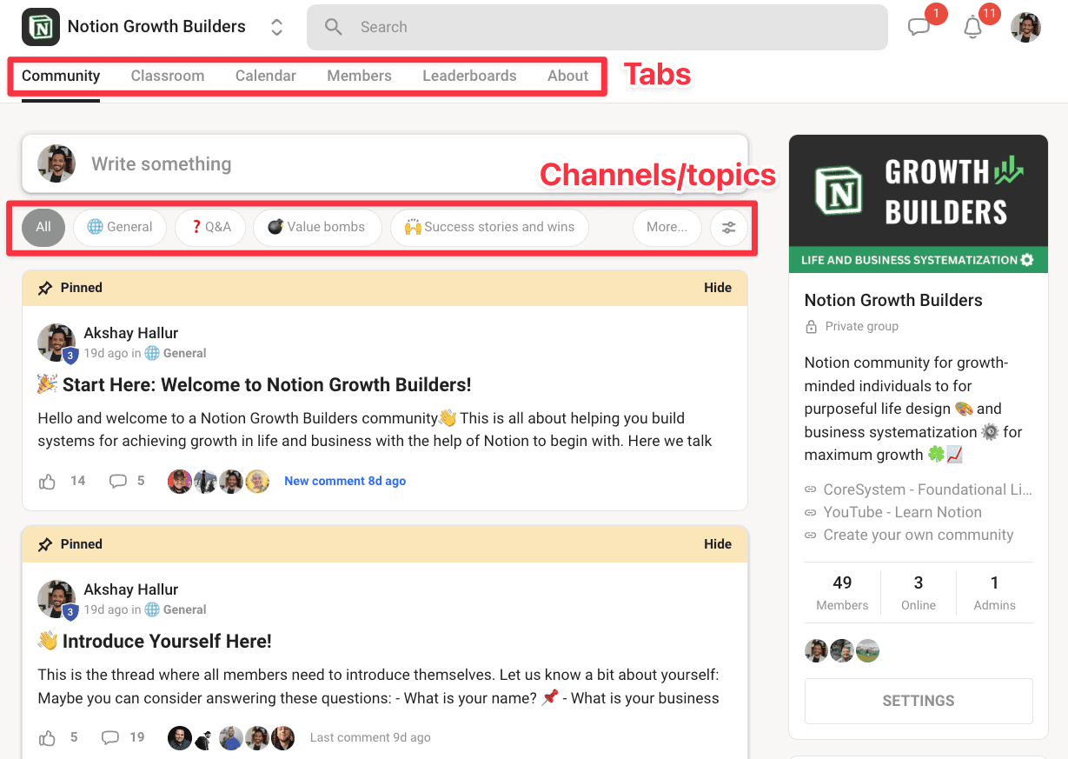Viewport: 1068px width, 759px height.
Task: Open the post filter settings icon
Action: point(728,227)
